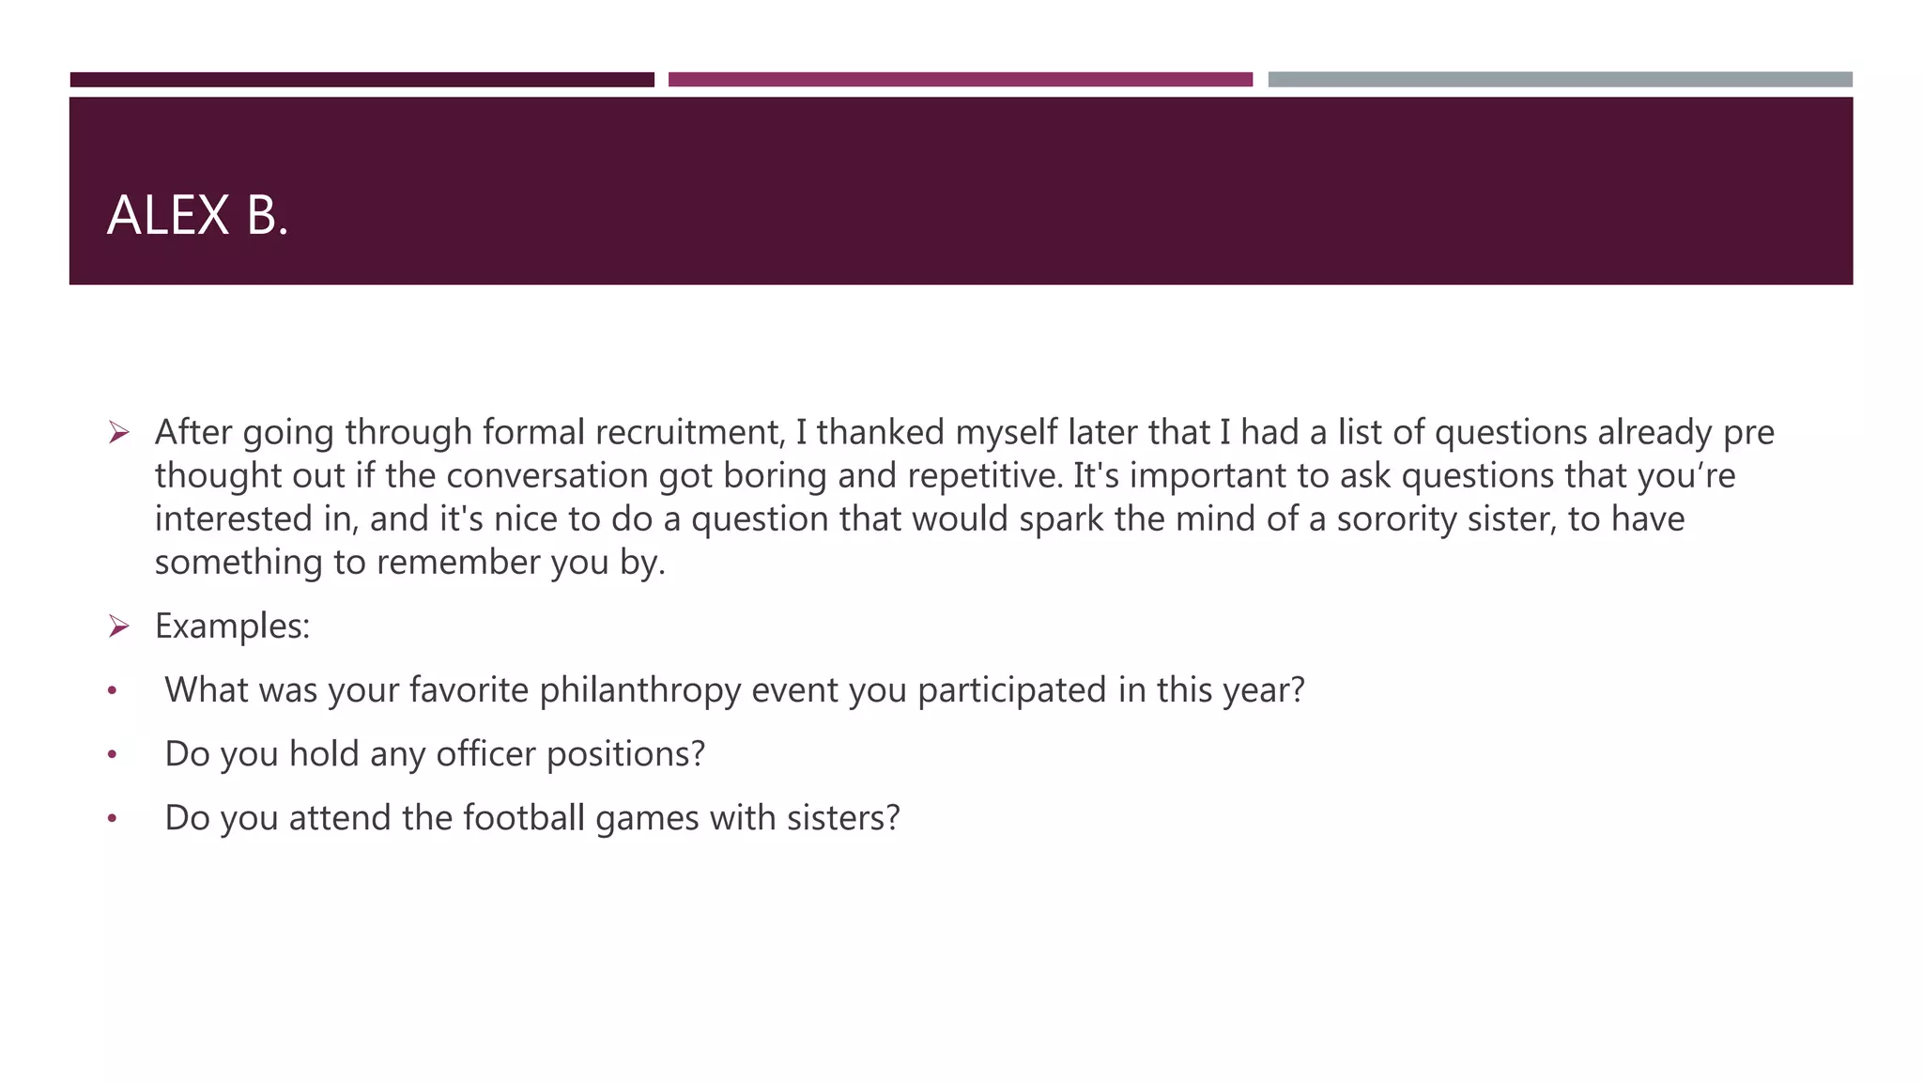Screen dimensions: 1923x1082
Task: Select the magenta bar at top center
Action: click(x=960, y=80)
